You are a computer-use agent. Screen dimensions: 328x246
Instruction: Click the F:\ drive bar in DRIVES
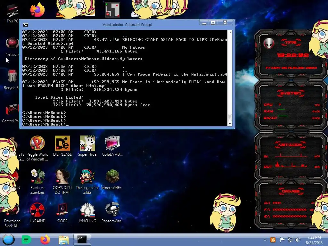click(290, 209)
